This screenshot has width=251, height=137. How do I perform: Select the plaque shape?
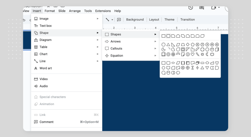pyautogui.click(x=207, y=49)
